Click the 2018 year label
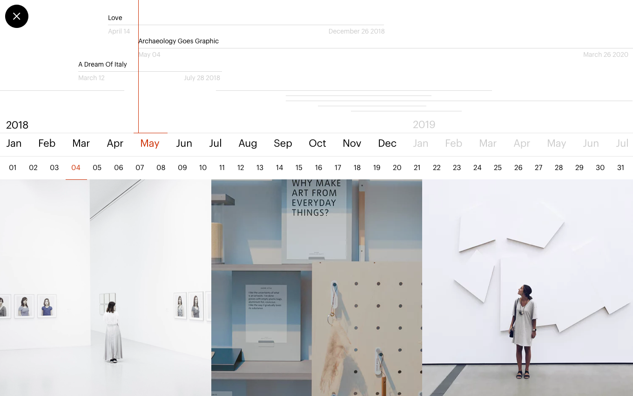 (x=17, y=125)
